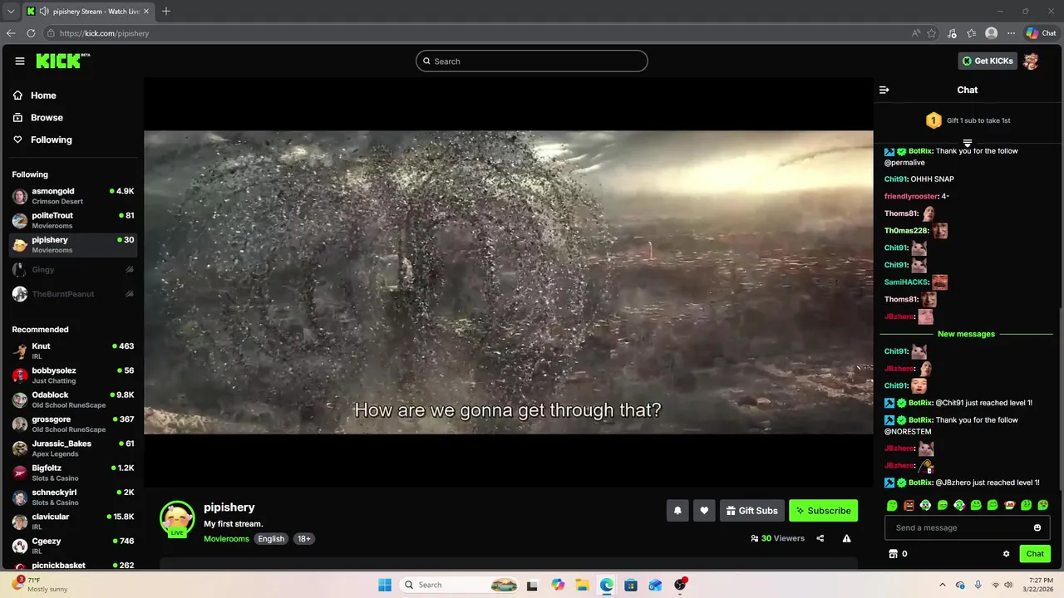Image resolution: width=1064 pixels, height=598 pixels.
Task: Expand the tab actions dropdown
Action: click(11, 11)
